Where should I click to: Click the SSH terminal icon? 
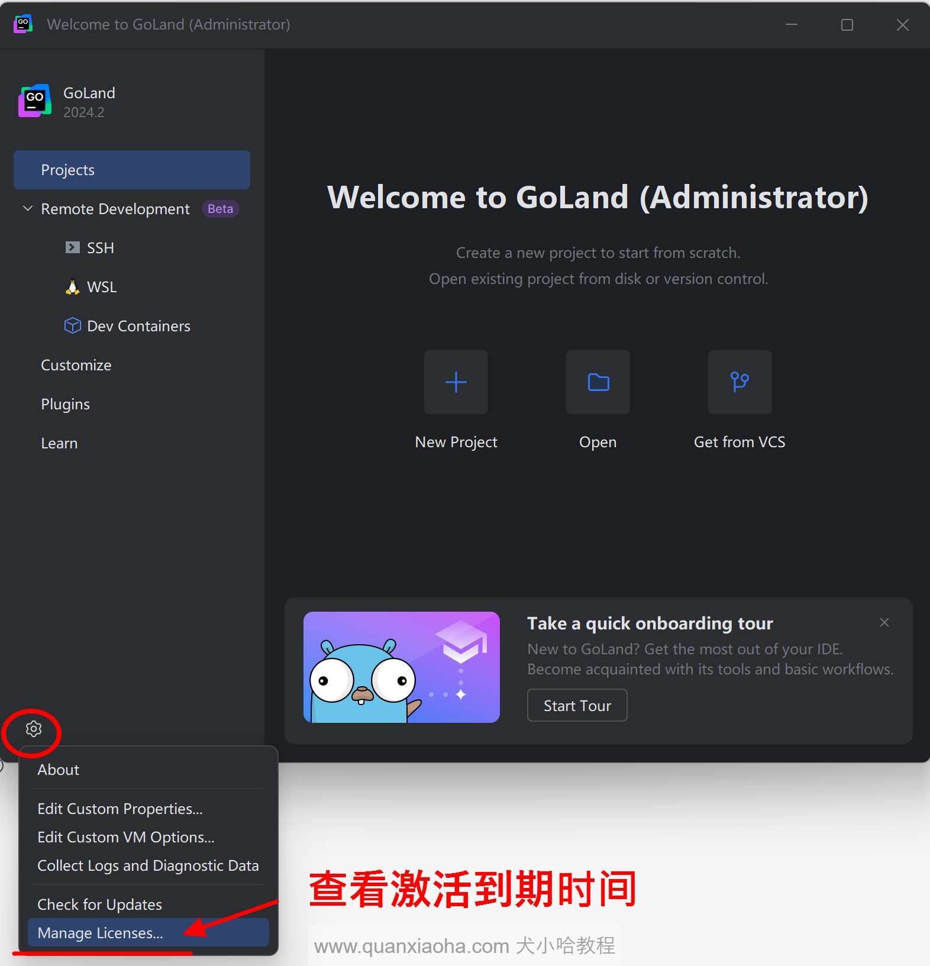pos(72,247)
